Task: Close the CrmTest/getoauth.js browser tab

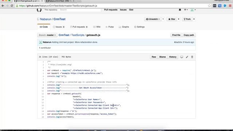Action: click(x=42, y=1)
